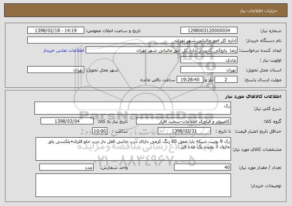Click the label شهر محل تحویل
Image resolution: width=292 pixels, height=206 pixels.
(x=102, y=70)
